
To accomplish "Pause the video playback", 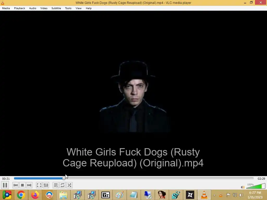I will coord(5,185).
